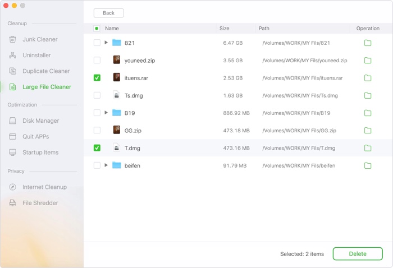The image size is (393, 268).
Task: Toggle the select-all checkbox beside Name
Action: (97, 28)
